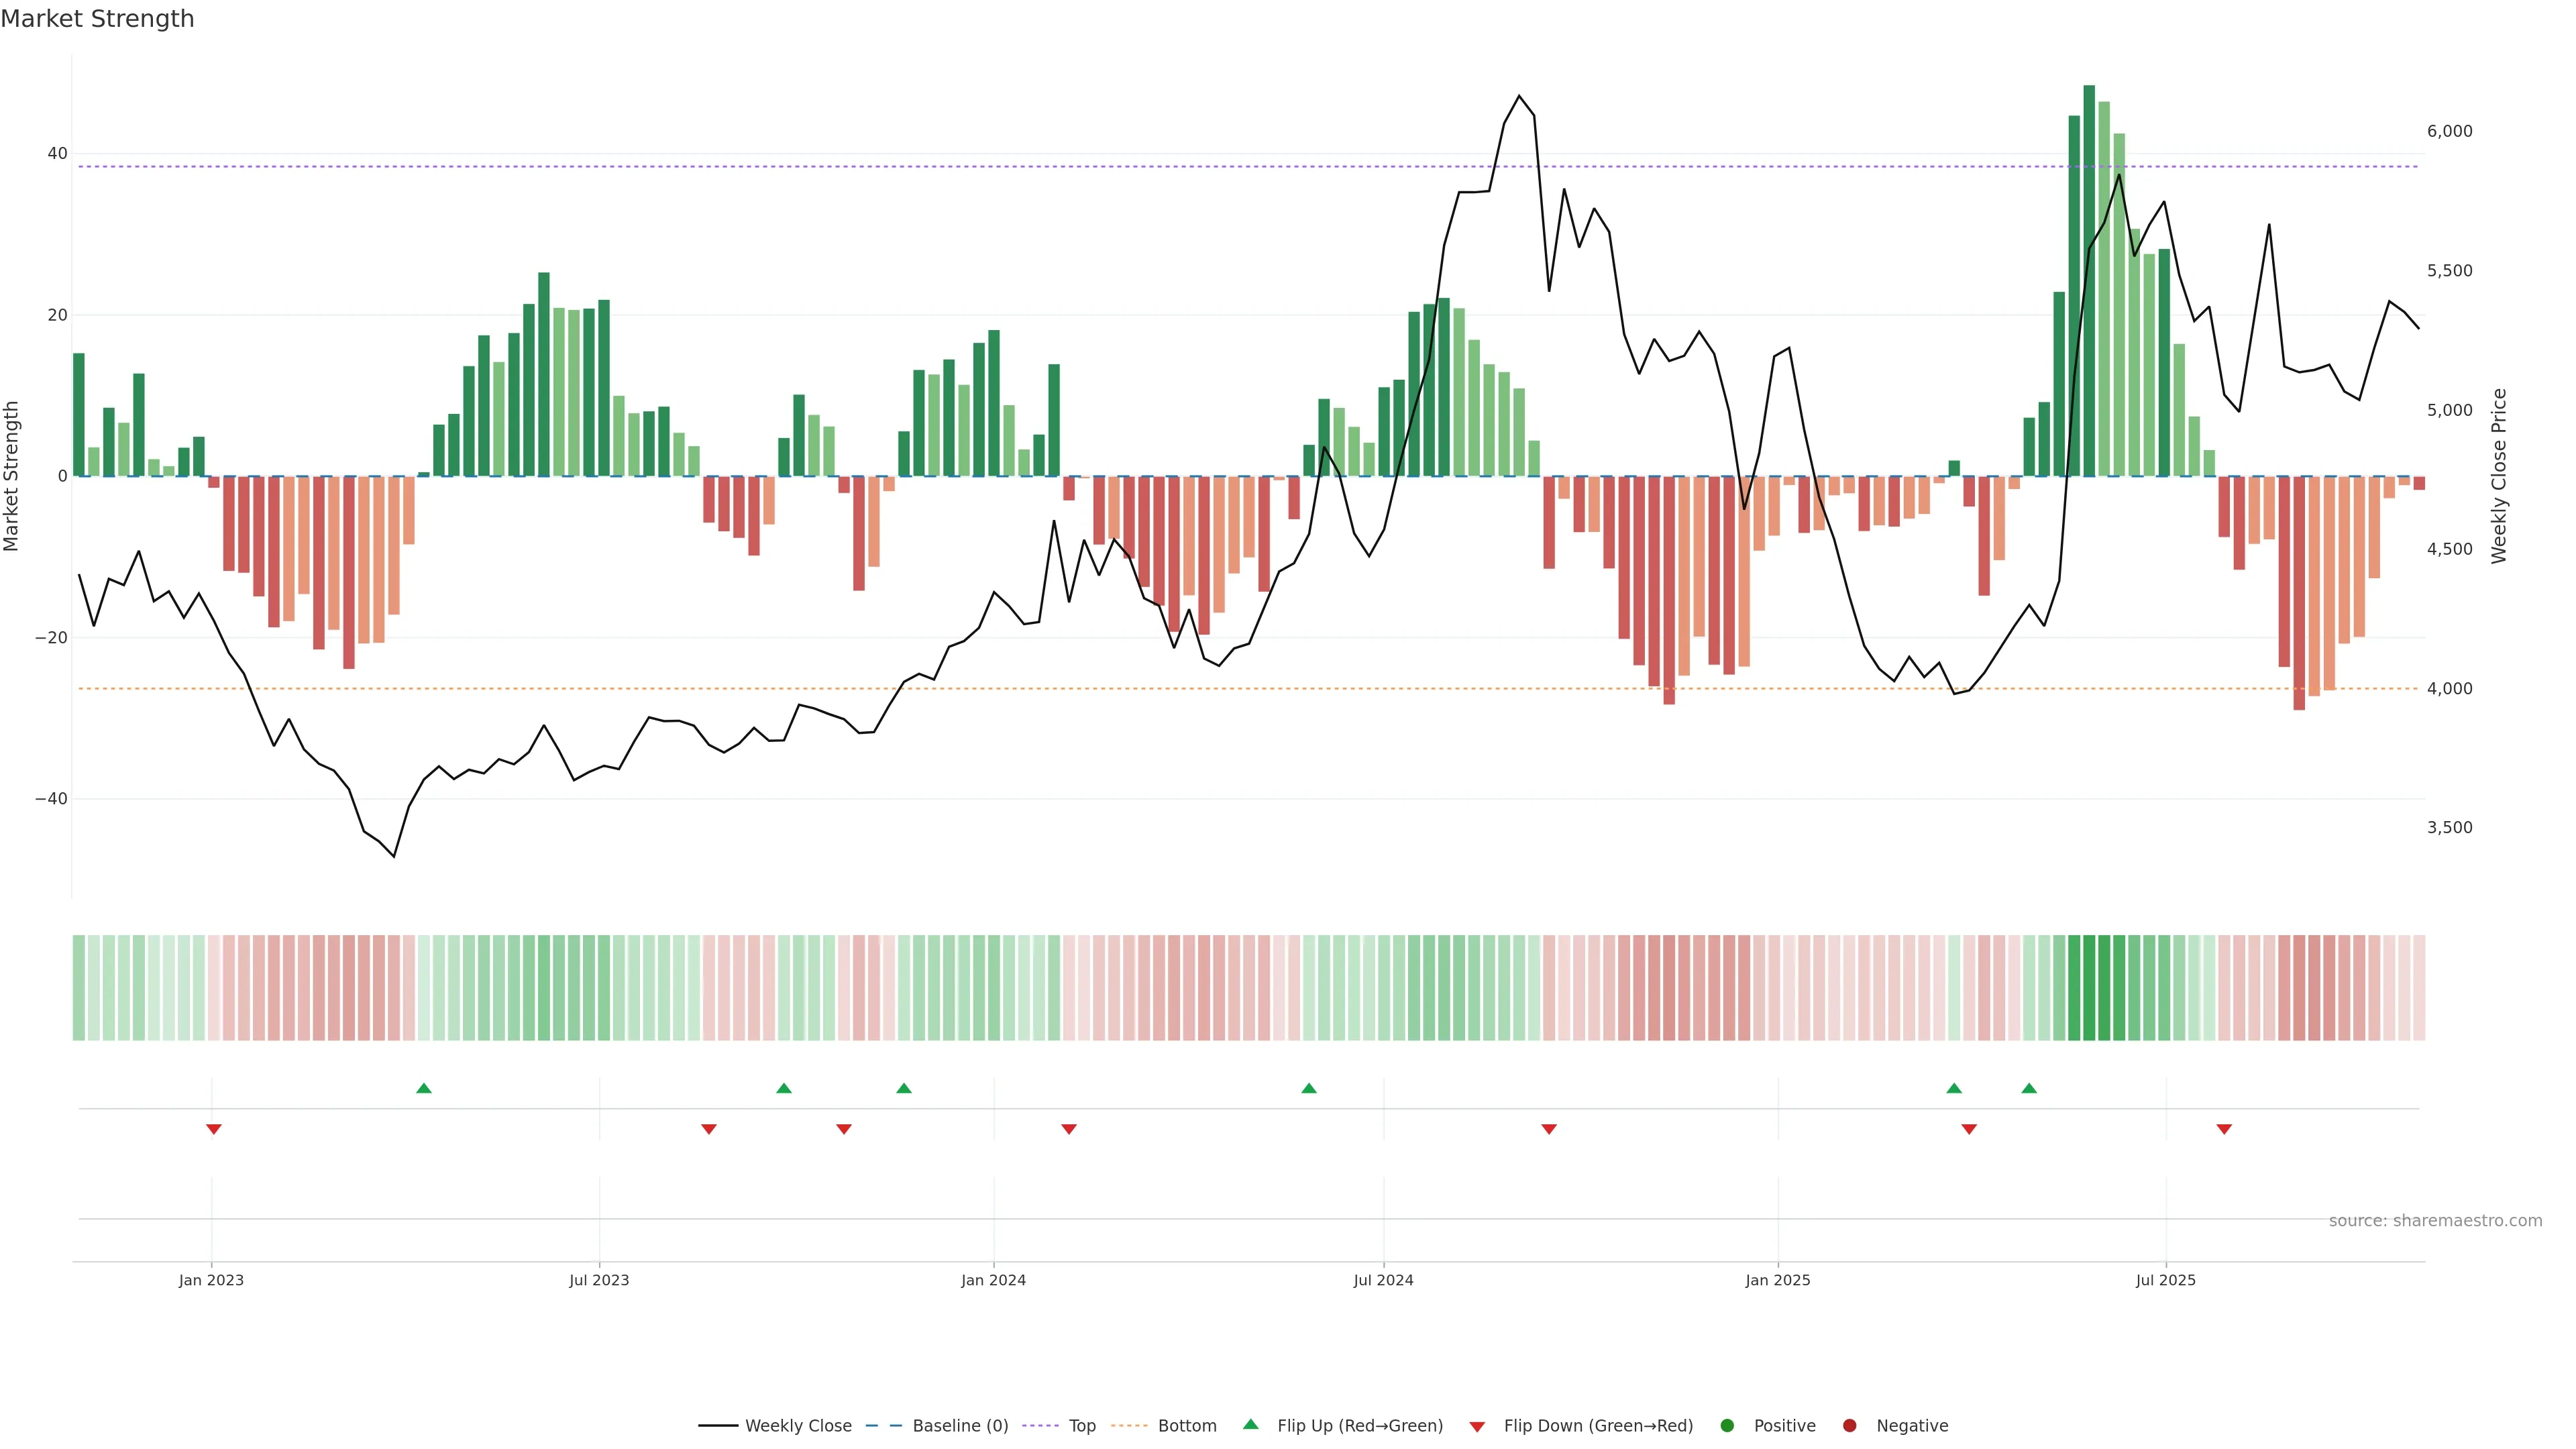Click the leftmost green flip-up triangle marker

coord(424,1088)
